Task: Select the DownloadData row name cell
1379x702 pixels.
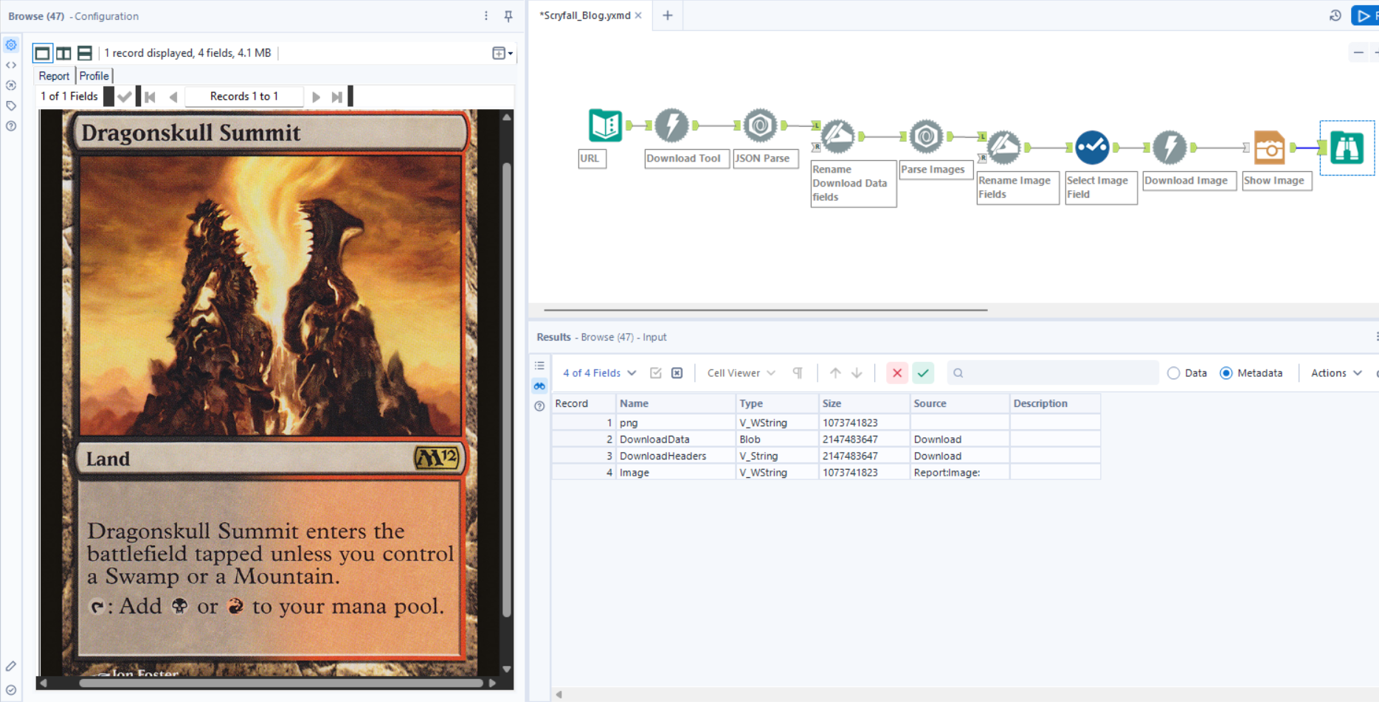Action: [x=676, y=439]
